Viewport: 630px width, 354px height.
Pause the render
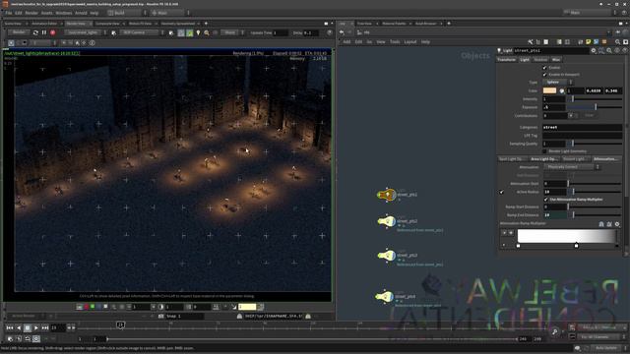44,32
